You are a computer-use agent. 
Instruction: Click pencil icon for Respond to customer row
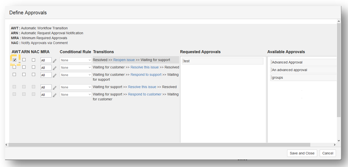click(x=55, y=95)
